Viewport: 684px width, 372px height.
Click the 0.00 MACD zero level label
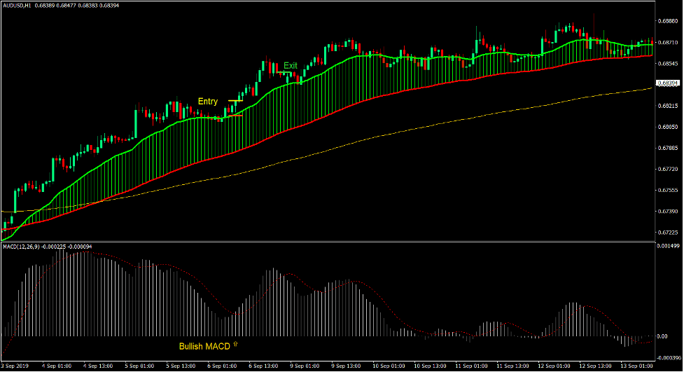[x=663, y=337]
